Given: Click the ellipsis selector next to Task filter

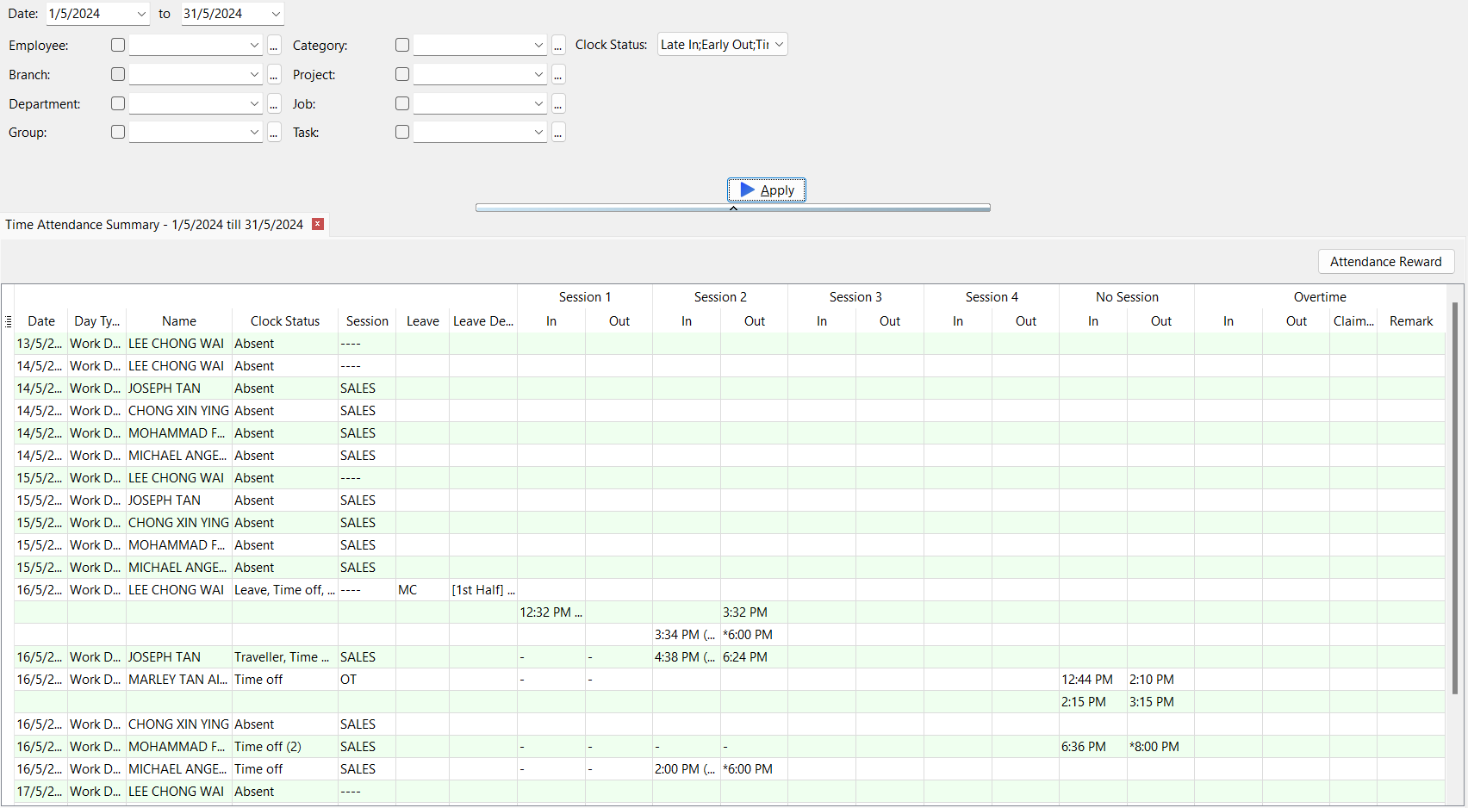Looking at the screenshot, I should coord(558,132).
